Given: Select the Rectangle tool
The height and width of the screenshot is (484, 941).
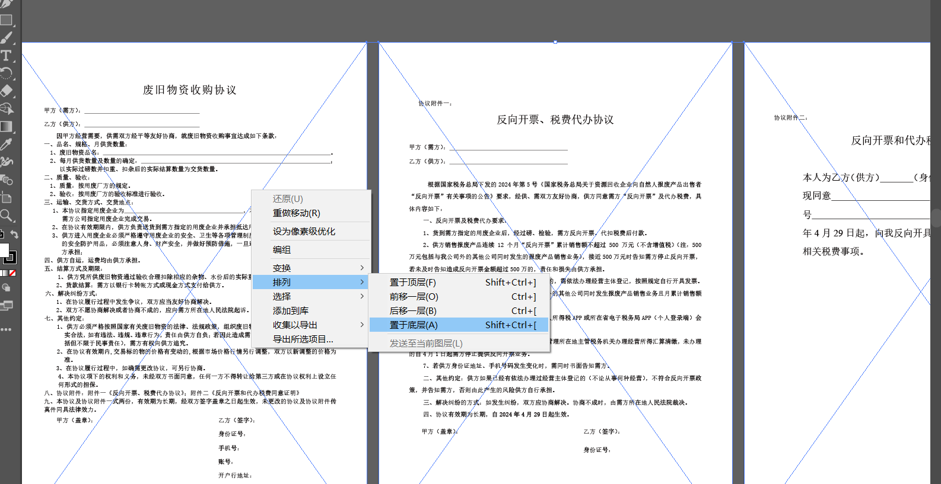Looking at the screenshot, I should click(6, 20).
